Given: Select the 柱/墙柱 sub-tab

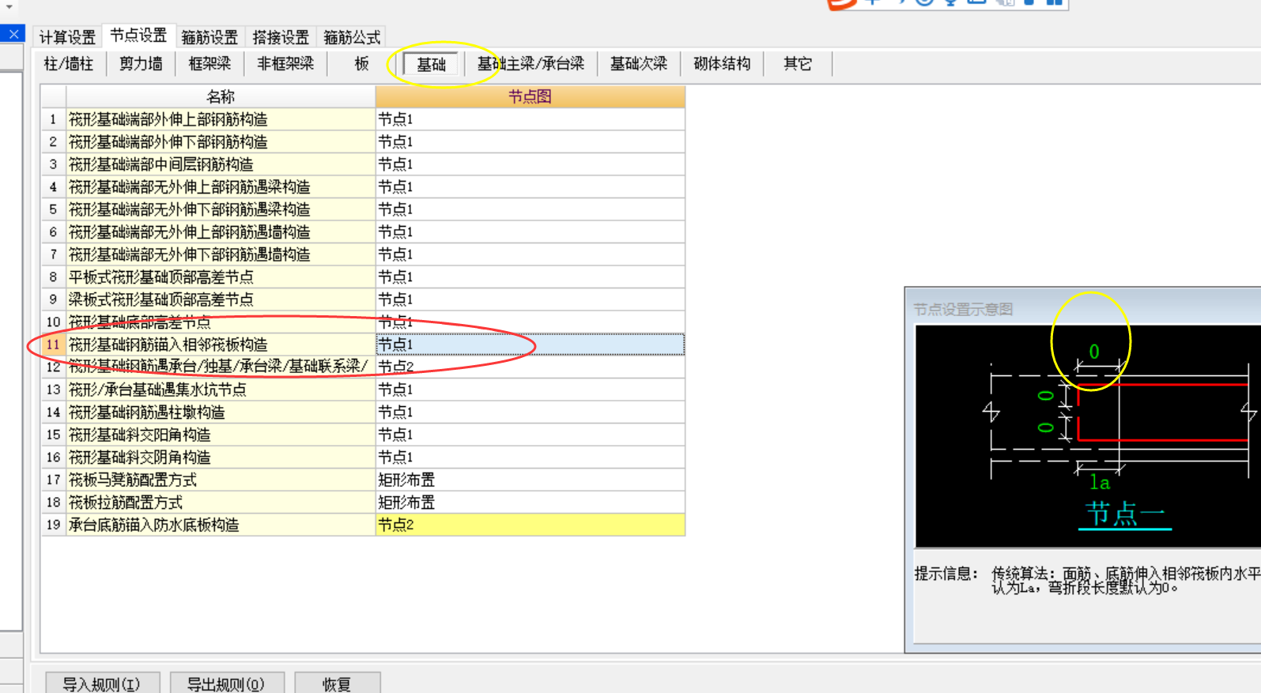Looking at the screenshot, I should [x=69, y=64].
